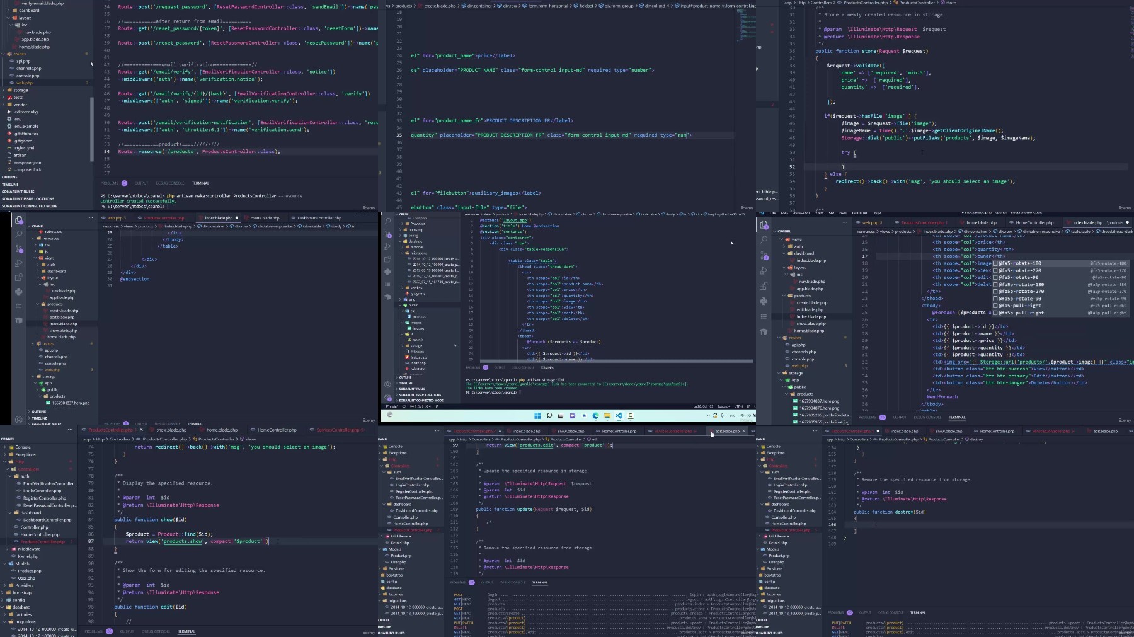Click the sync changes icon in the status bar
The width and height of the screenshot is (1134, 637).
point(404,406)
